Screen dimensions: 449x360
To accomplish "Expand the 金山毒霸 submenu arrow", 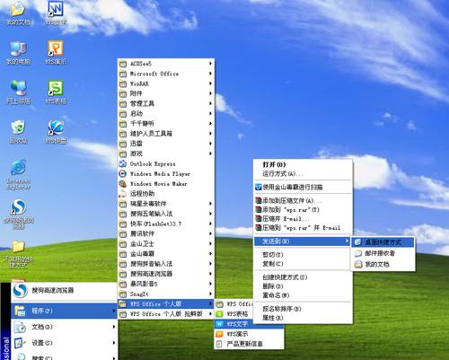I will click(211, 254).
